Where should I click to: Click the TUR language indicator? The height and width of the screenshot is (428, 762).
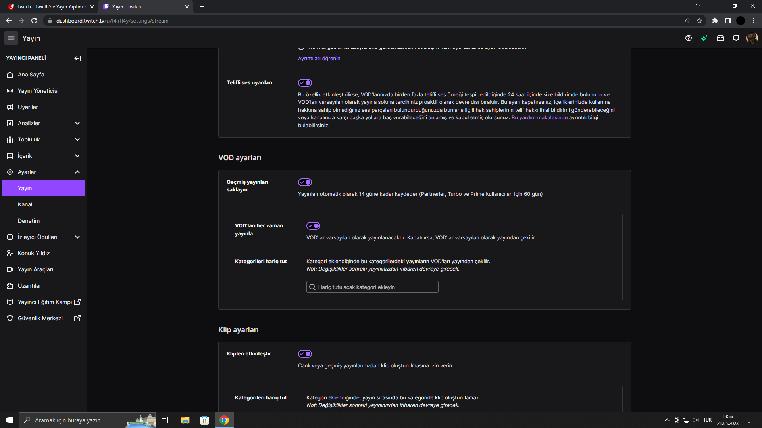707,420
